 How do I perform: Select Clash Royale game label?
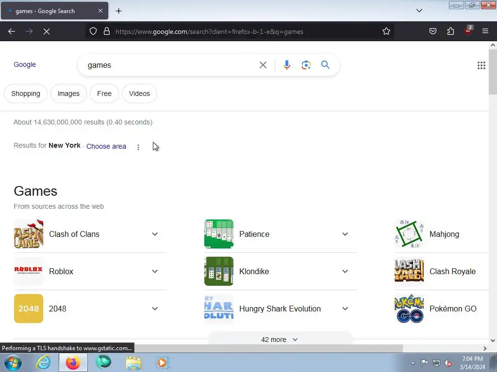452,271
